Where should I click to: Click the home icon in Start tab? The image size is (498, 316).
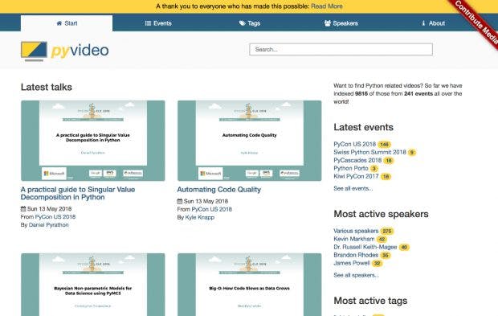tap(59, 23)
